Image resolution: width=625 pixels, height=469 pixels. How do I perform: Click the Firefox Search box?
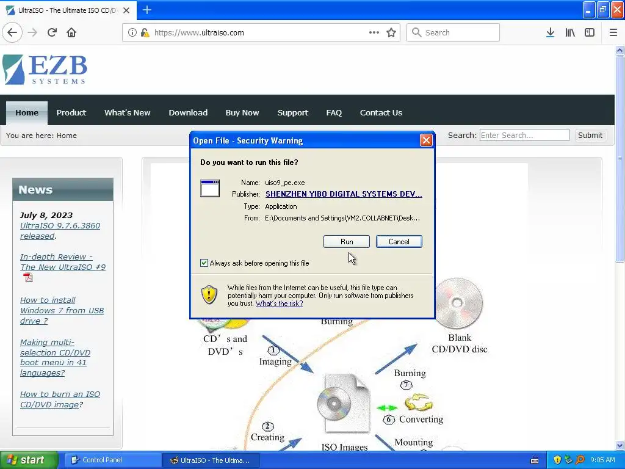[x=453, y=32]
